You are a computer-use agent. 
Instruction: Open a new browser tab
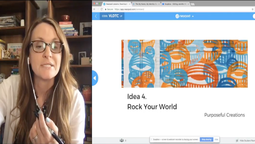pos(193,4)
